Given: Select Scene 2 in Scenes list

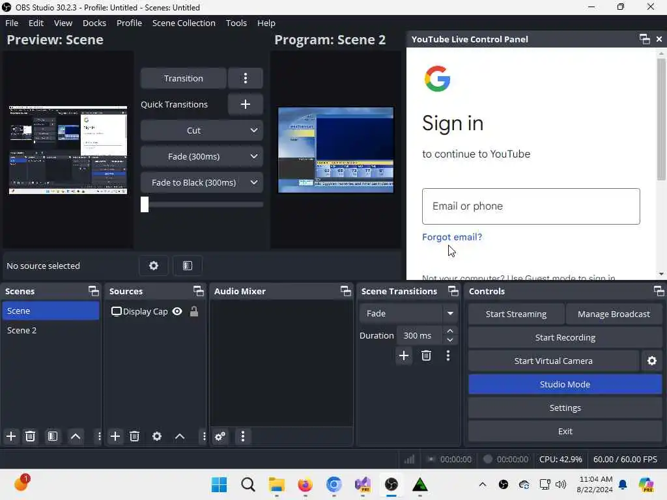Looking at the screenshot, I should click(x=51, y=330).
